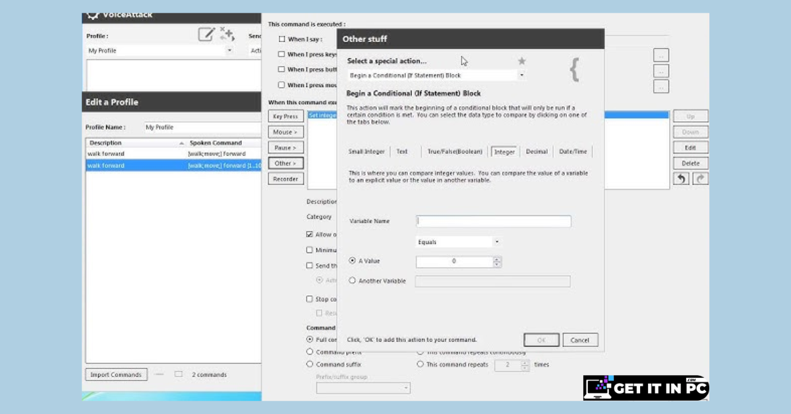
Task: Click the third '...' browse button
Action: pos(661,86)
